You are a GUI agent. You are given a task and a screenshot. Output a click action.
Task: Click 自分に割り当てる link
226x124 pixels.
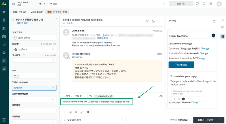(48, 44)
